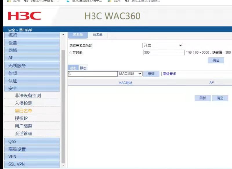Expand the 高级设置 menu section
Viewport: 232px width, 169px height.
click(x=32, y=149)
